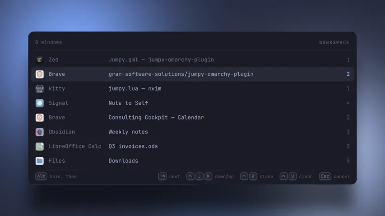Click the 'Files' app name
This screenshot has height=216, width=385.
[57, 161]
